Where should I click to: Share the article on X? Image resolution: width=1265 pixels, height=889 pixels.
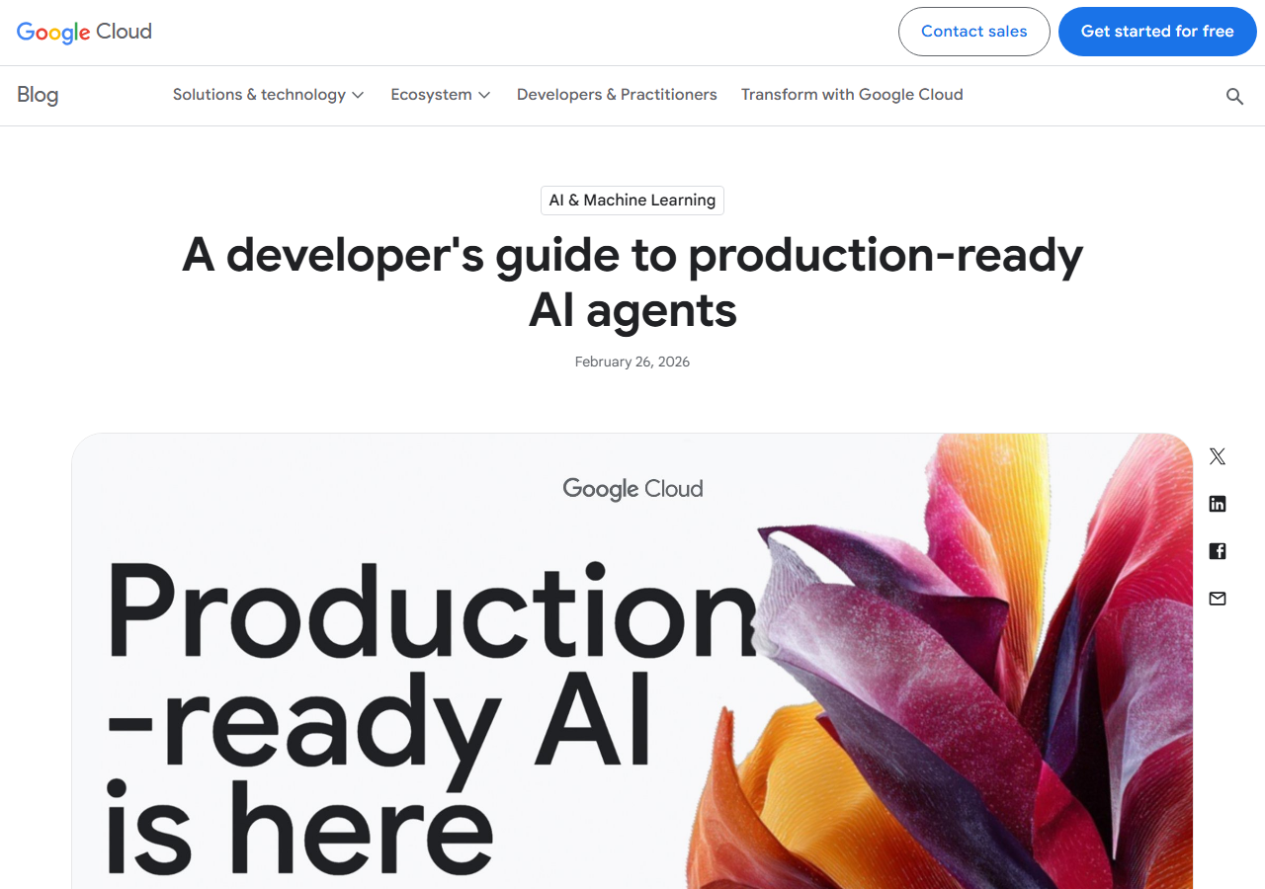point(1218,456)
